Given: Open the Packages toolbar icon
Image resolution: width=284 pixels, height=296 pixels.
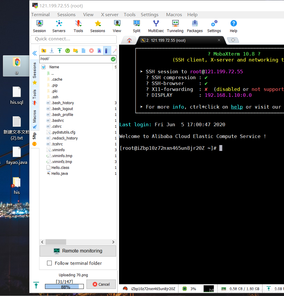Looking at the screenshot, I should tap(195, 26).
